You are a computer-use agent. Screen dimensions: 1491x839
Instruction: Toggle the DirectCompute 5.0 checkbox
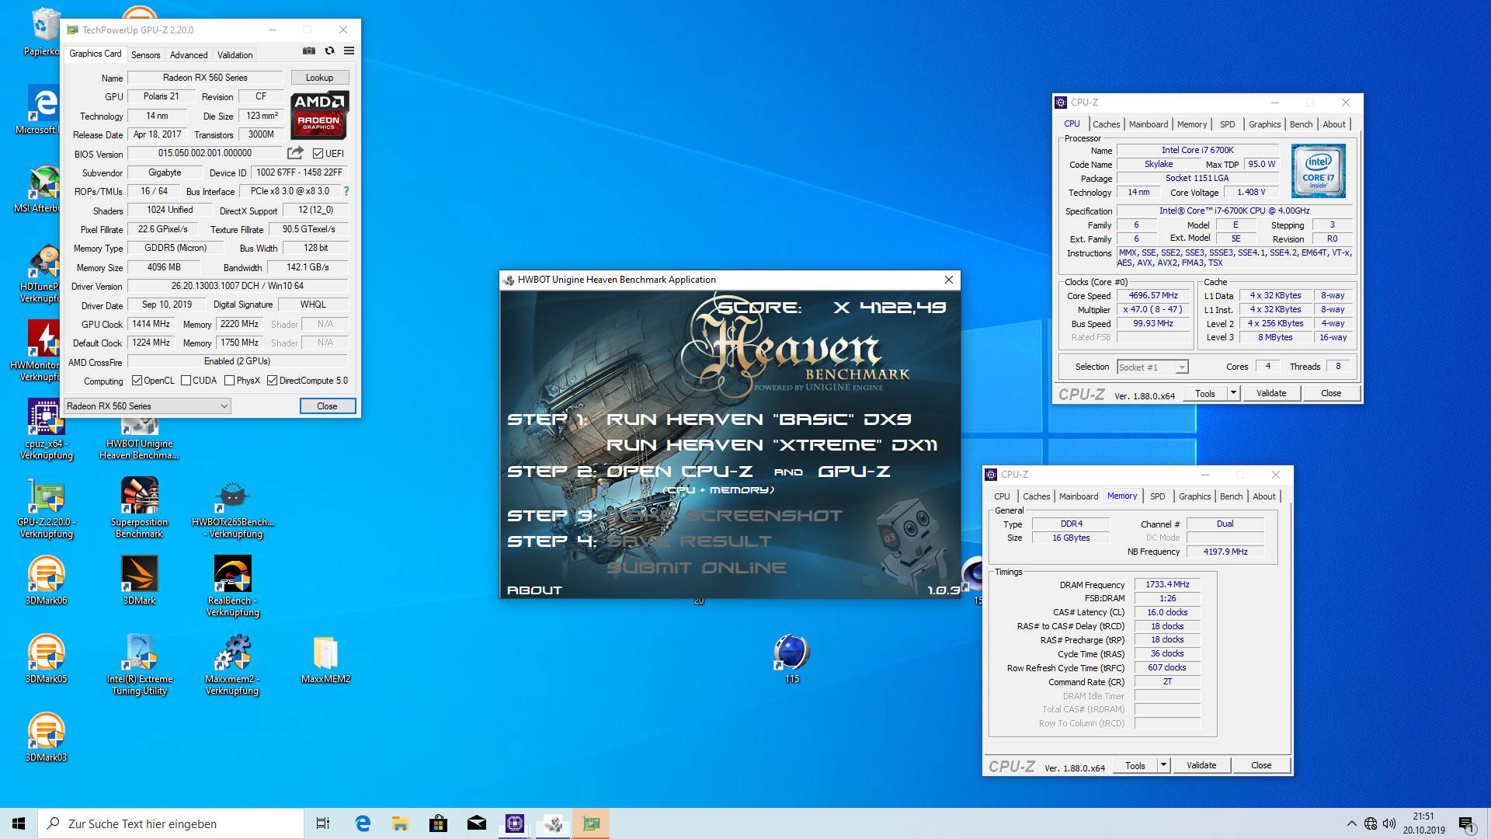[272, 381]
